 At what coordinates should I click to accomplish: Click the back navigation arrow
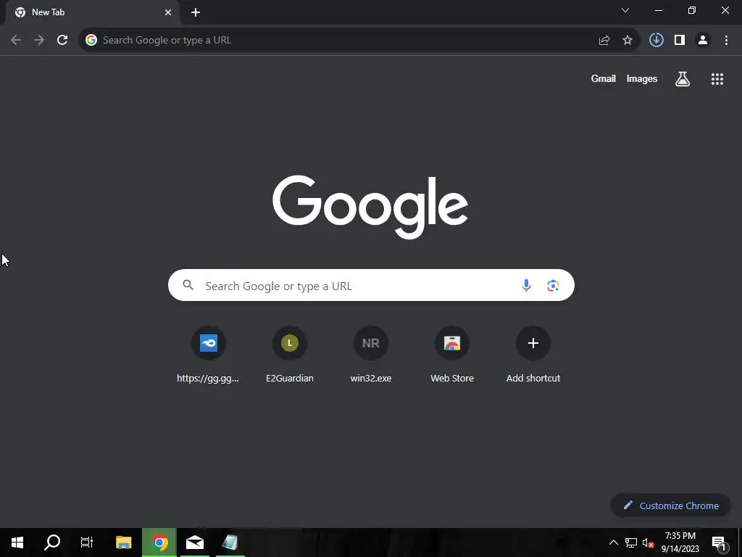[16, 41]
